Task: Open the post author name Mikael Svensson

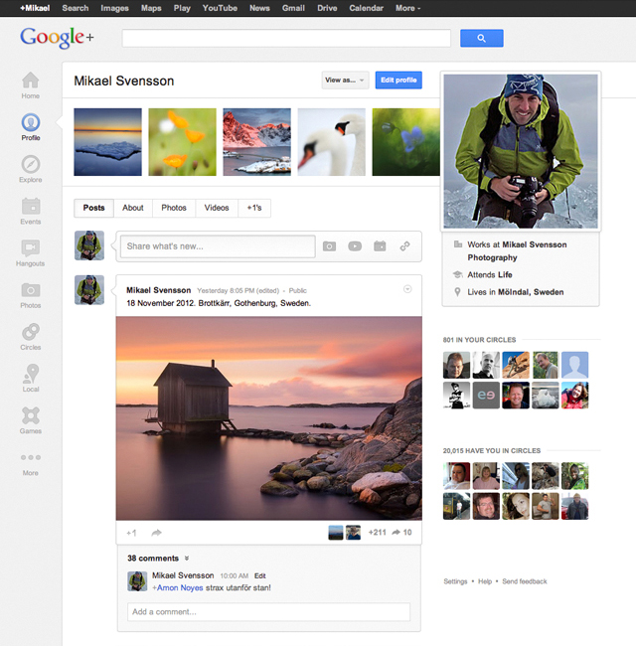Action: click(159, 290)
